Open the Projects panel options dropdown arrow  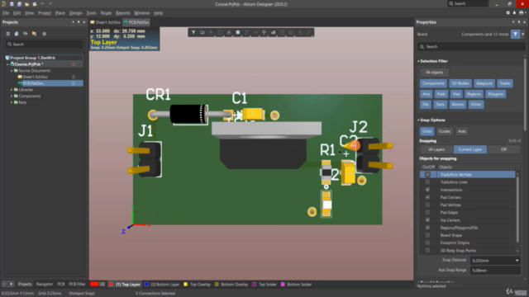tap(73, 22)
